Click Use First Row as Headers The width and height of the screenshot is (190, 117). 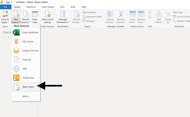click(x=181, y=17)
